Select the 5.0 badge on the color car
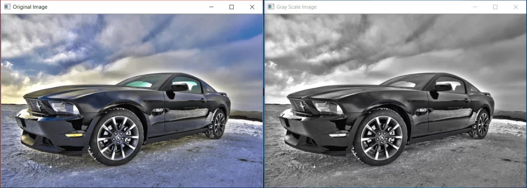527x188 pixels. (160, 110)
